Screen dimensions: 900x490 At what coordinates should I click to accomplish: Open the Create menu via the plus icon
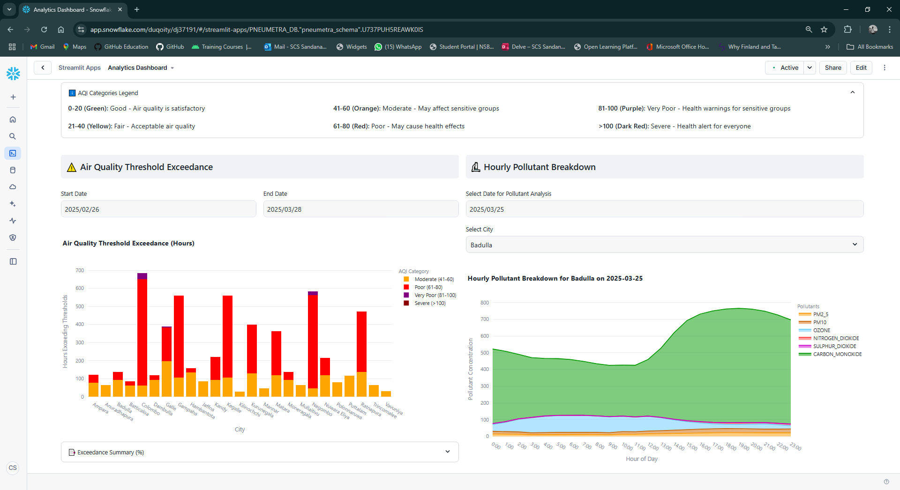click(x=13, y=97)
